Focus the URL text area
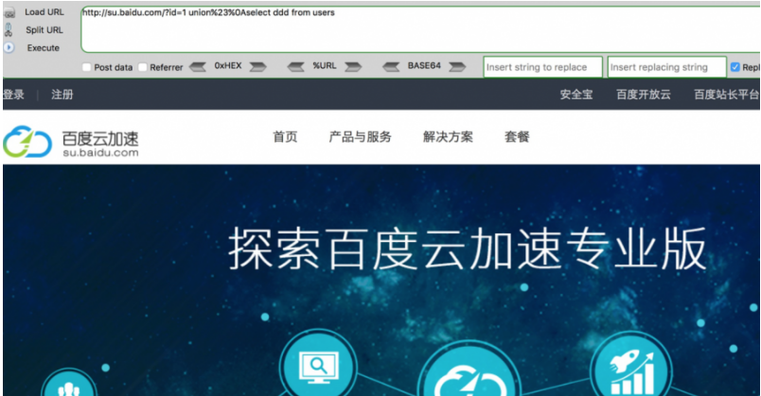Viewport: 761px width, 396px height. click(x=420, y=29)
